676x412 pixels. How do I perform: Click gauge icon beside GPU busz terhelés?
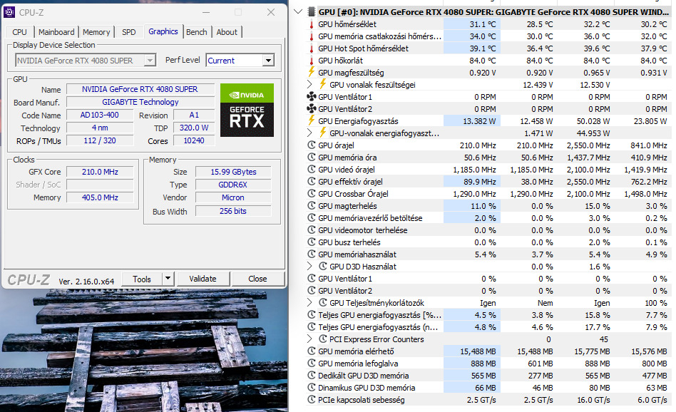[312, 242]
